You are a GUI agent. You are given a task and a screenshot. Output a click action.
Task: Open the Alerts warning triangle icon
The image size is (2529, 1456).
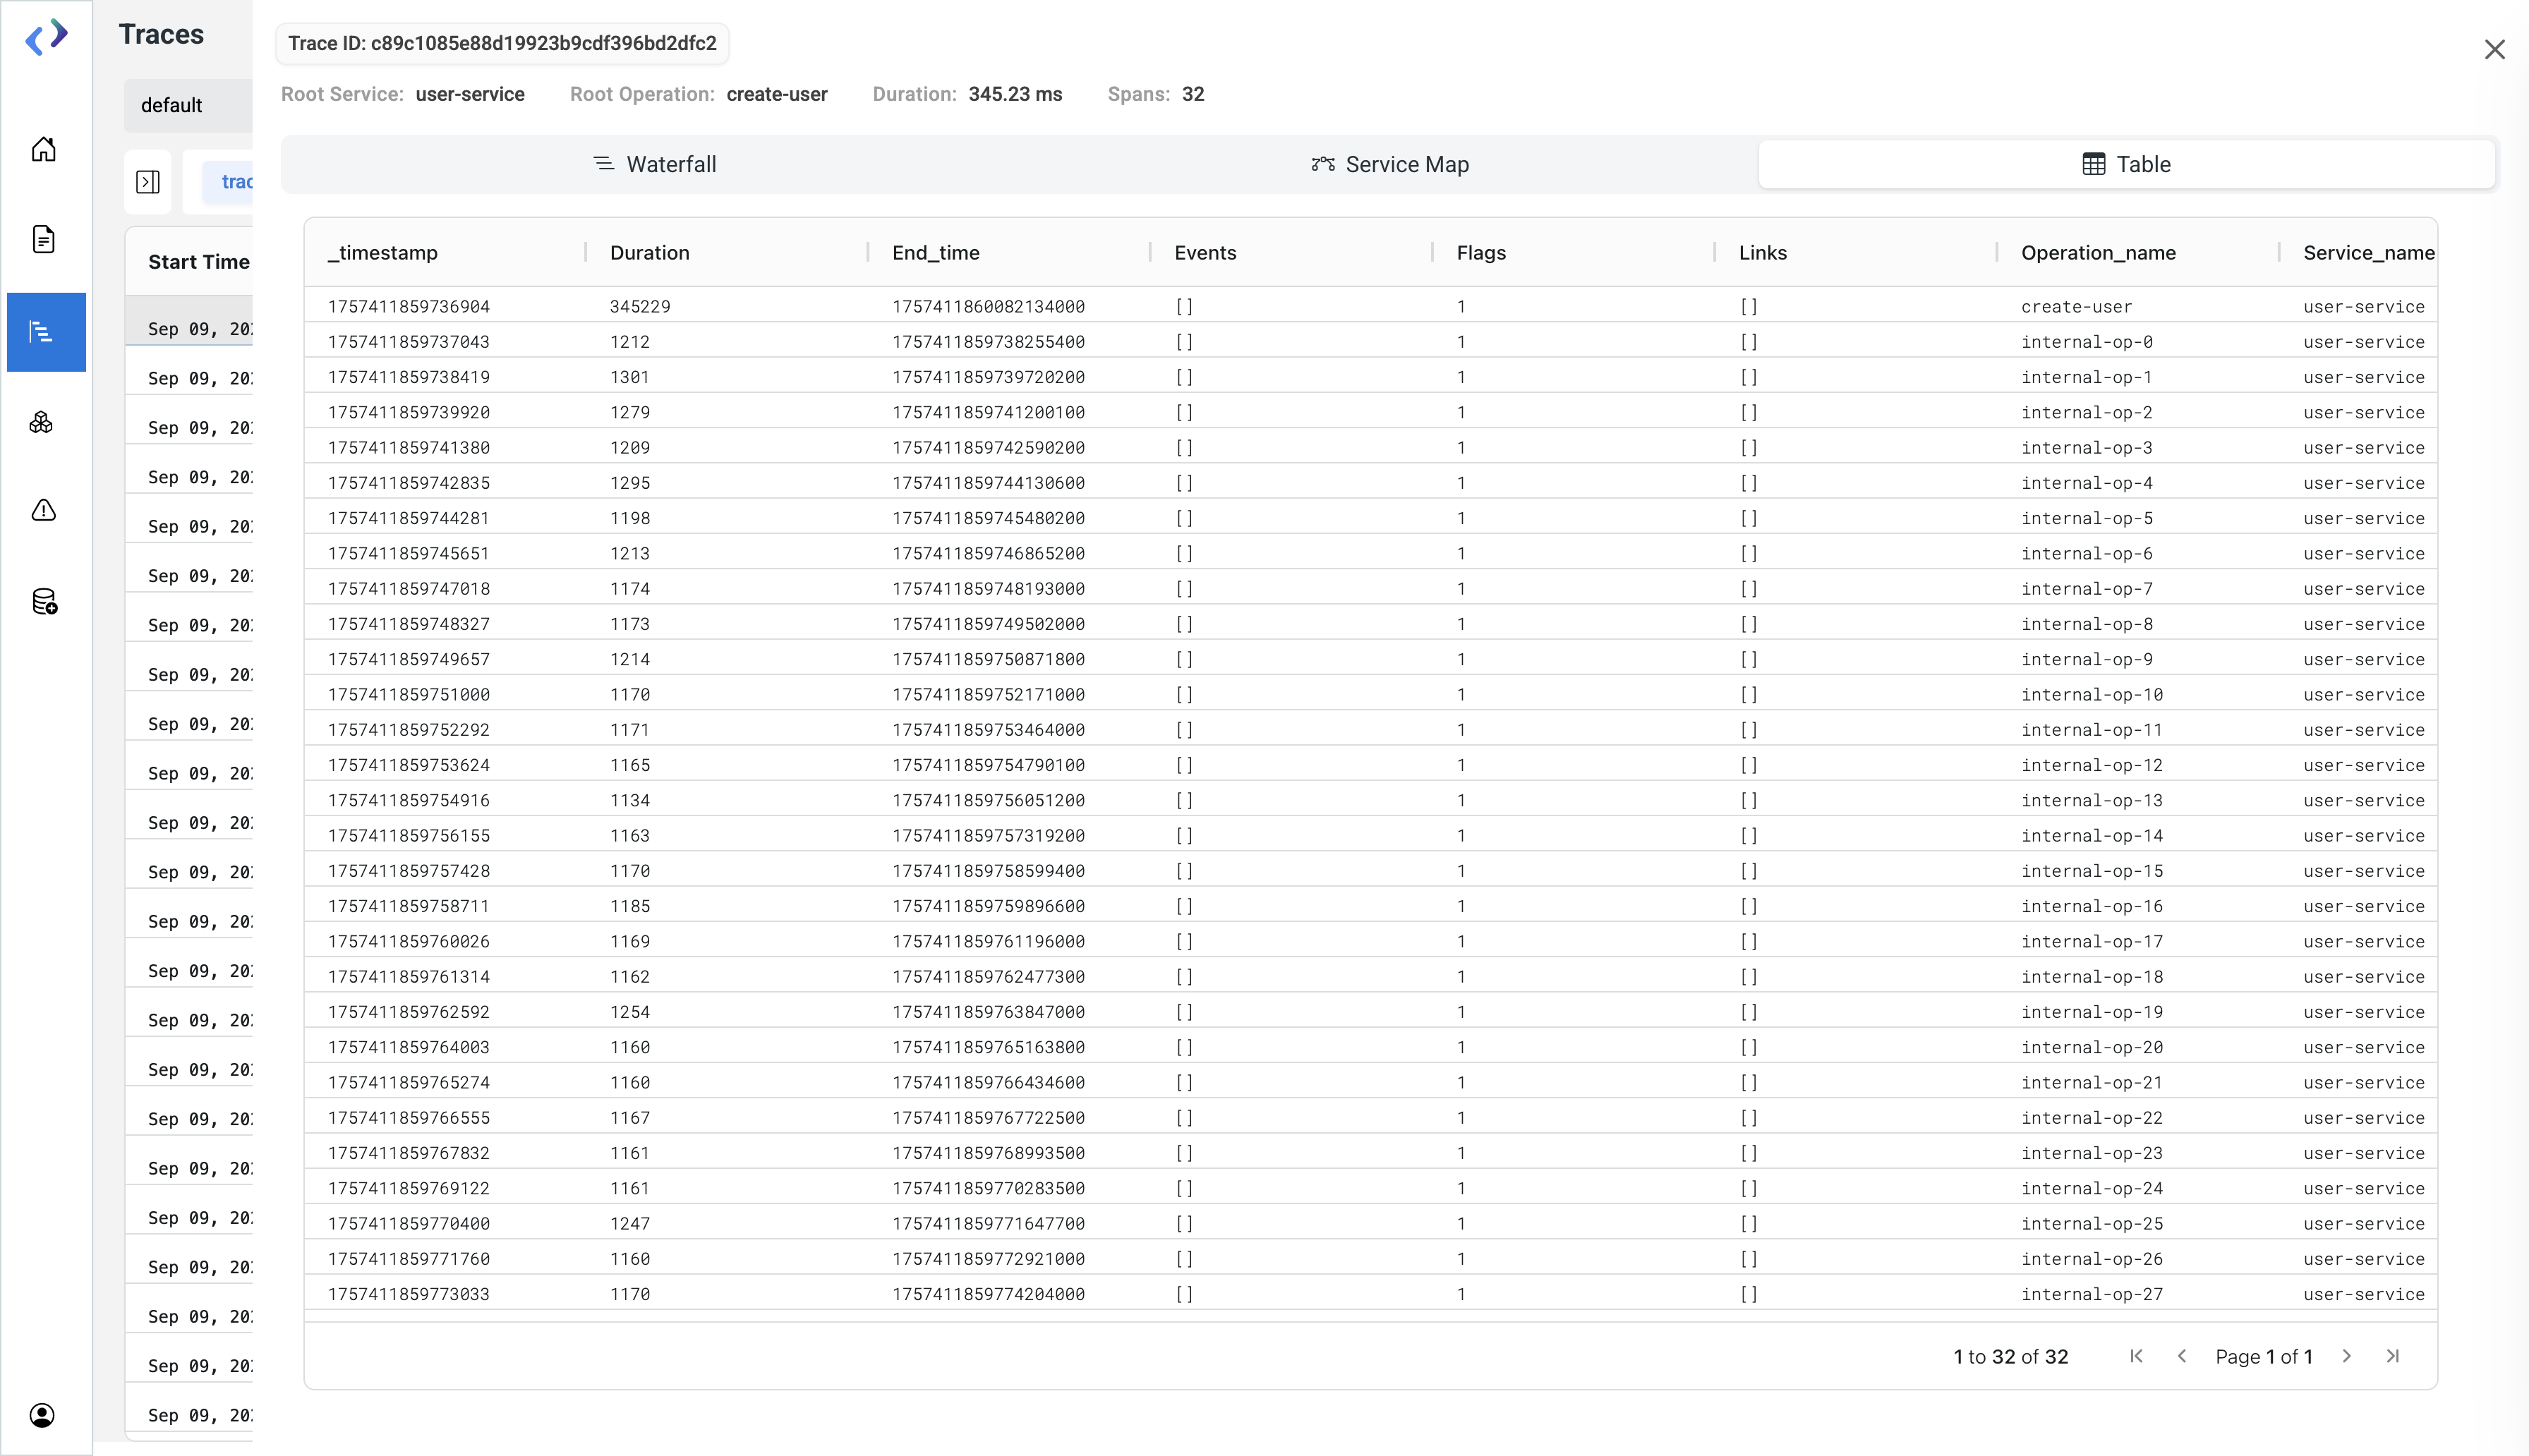point(43,511)
